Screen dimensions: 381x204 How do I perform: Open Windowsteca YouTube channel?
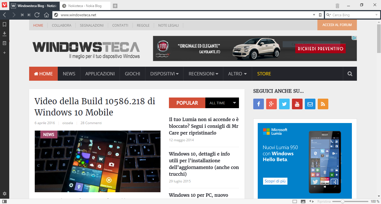297,104
